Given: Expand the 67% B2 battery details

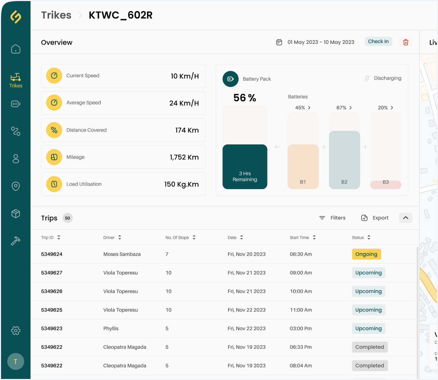Looking at the screenshot, I should coord(344,108).
